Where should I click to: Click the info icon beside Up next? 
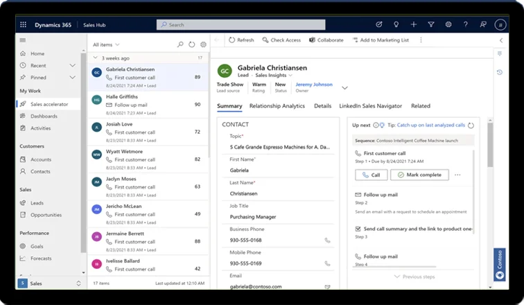click(376, 125)
